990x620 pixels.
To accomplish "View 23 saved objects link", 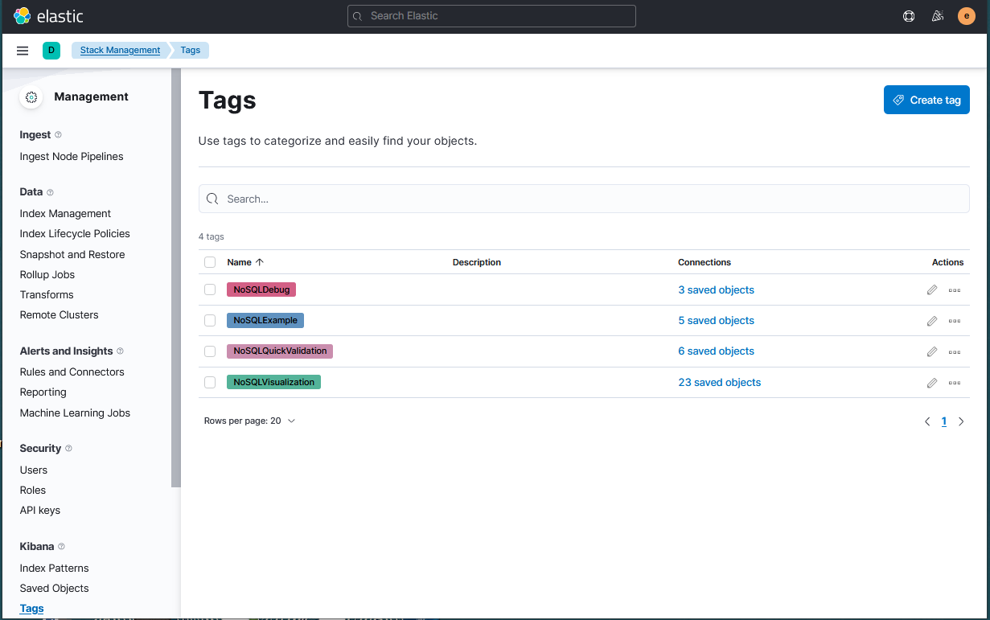I will tap(720, 383).
